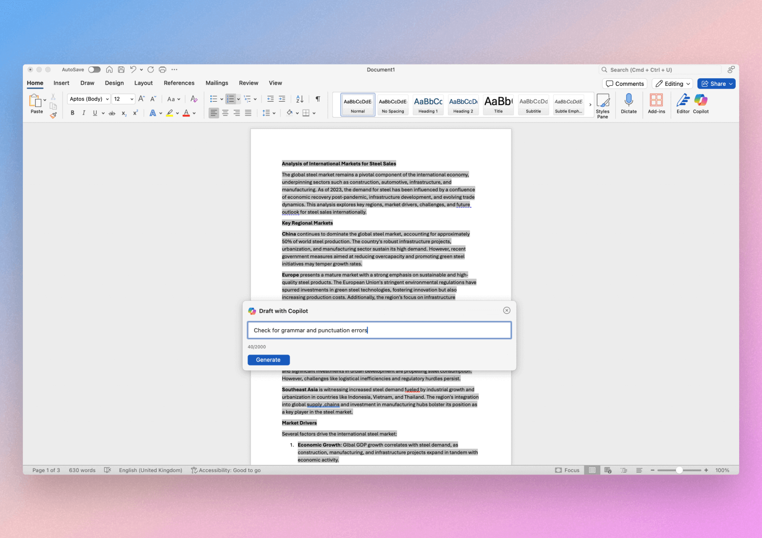Open the Sort tool
This screenshot has width=762, height=538.
[300, 99]
